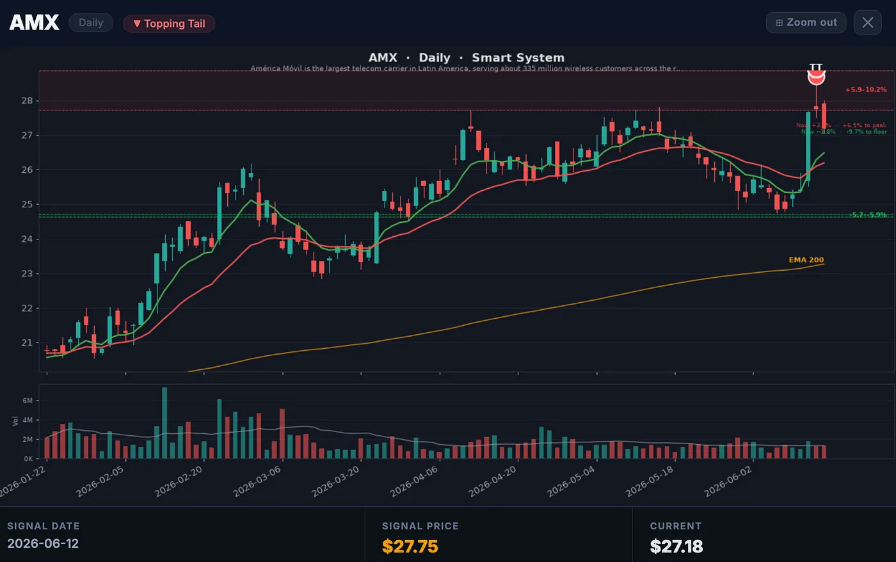Click the Topping Tail signal badge

[169, 24]
